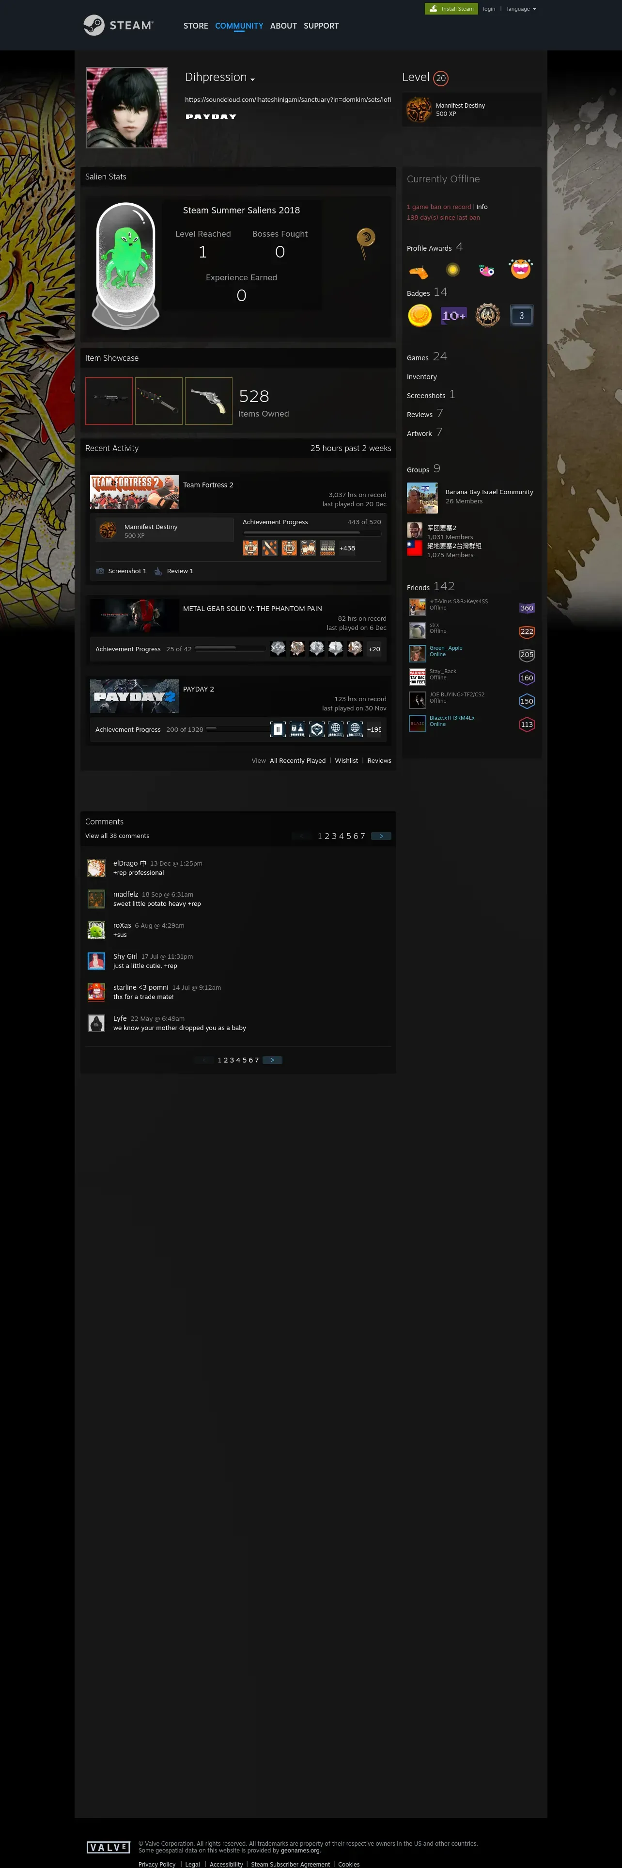Open the soundcloud profile URL link
The height and width of the screenshot is (1868, 622).
(x=288, y=99)
